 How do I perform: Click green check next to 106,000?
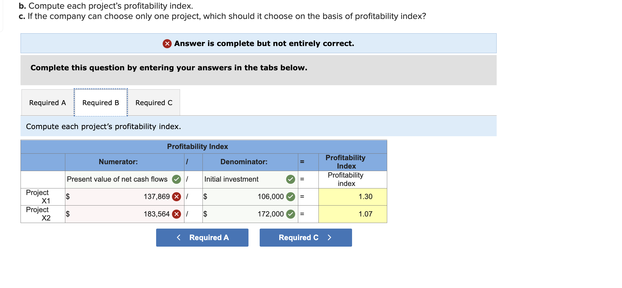(x=290, y=197)
